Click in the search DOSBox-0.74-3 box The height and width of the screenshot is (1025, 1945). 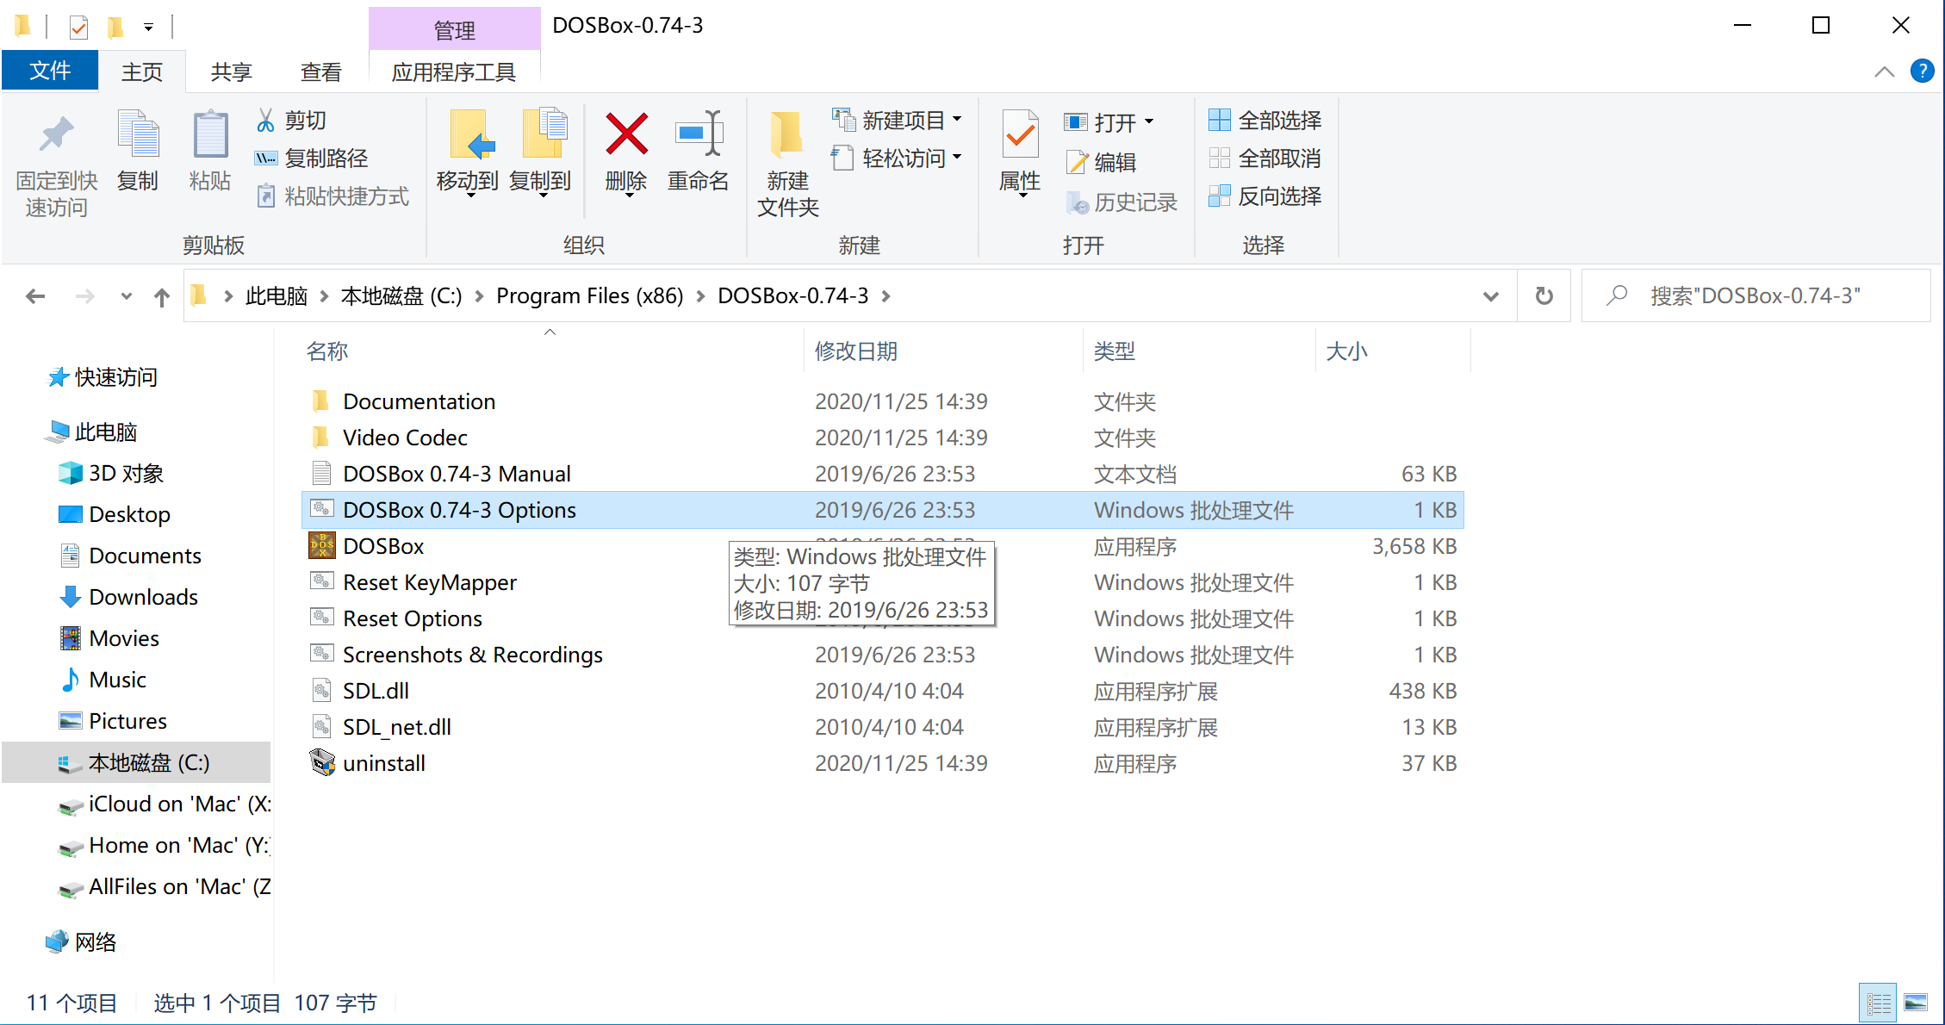click(x=1755, y=296)
